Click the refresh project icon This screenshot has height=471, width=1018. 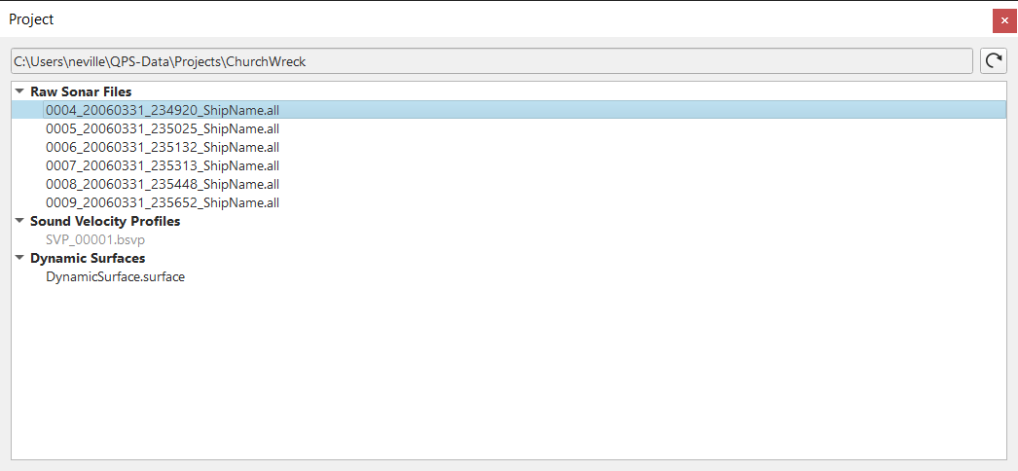994,61
